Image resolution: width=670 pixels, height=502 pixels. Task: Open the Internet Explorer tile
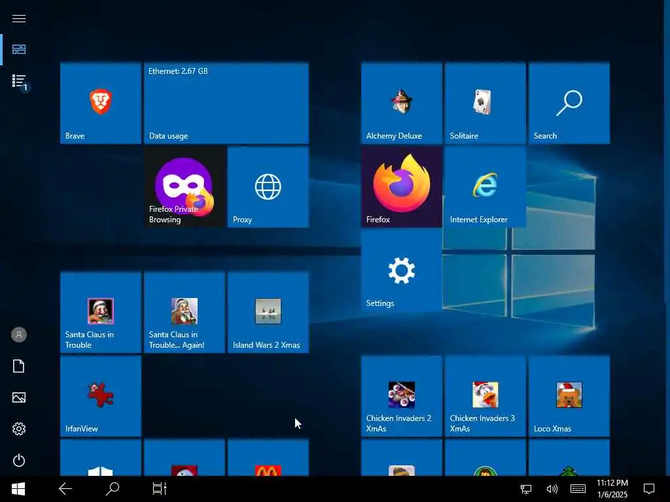(485, 187)
